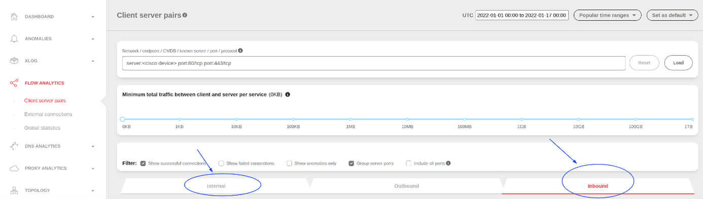The image size is (703, 199).
Task: Enable Show failed connections checkbox
Action: (221, 163)
